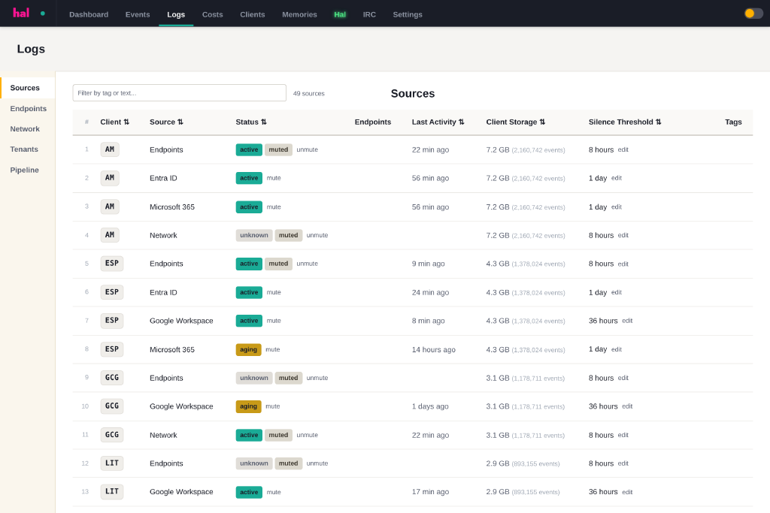The height and width of the screenshot is (513, 770).
Task: Mute ESP Google Workspace source
Action: pos(274,321)
